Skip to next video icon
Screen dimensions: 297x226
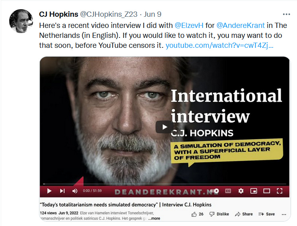(63, 191)
